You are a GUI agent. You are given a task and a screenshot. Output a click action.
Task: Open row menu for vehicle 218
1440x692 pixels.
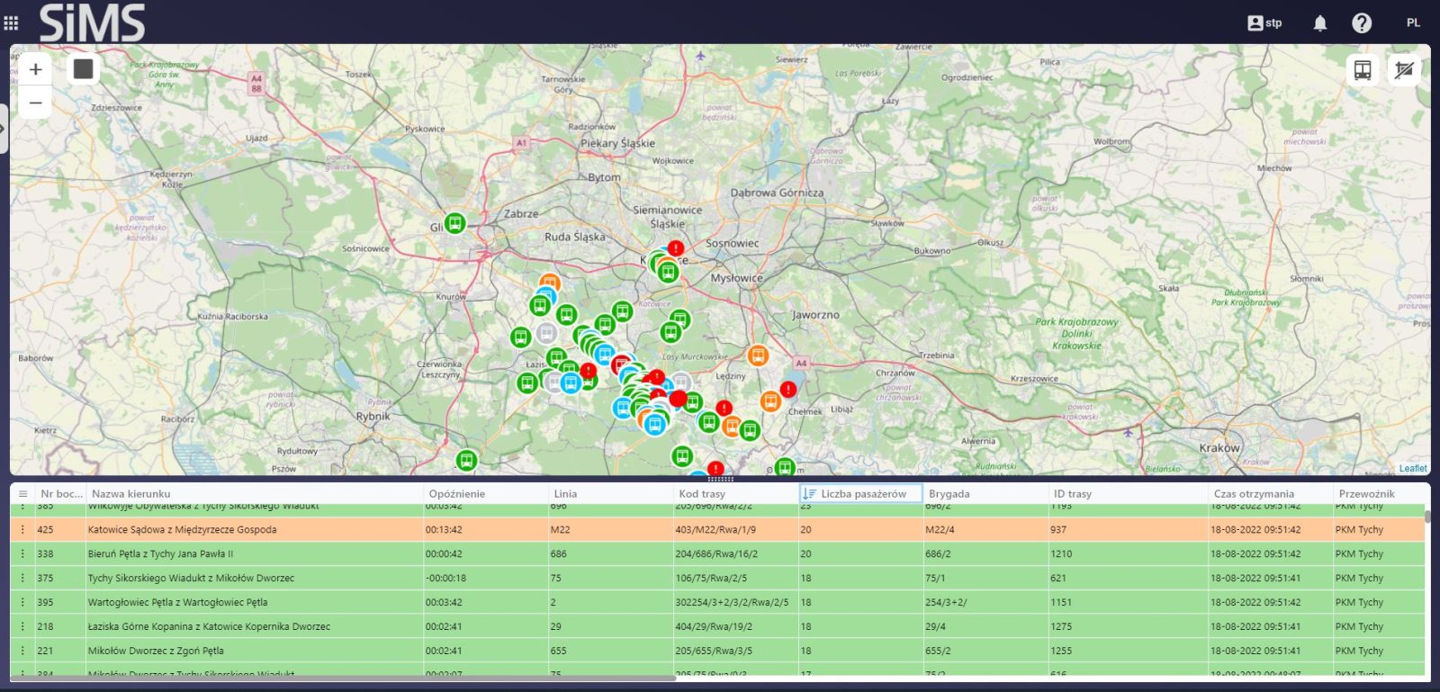click(22, 626)
